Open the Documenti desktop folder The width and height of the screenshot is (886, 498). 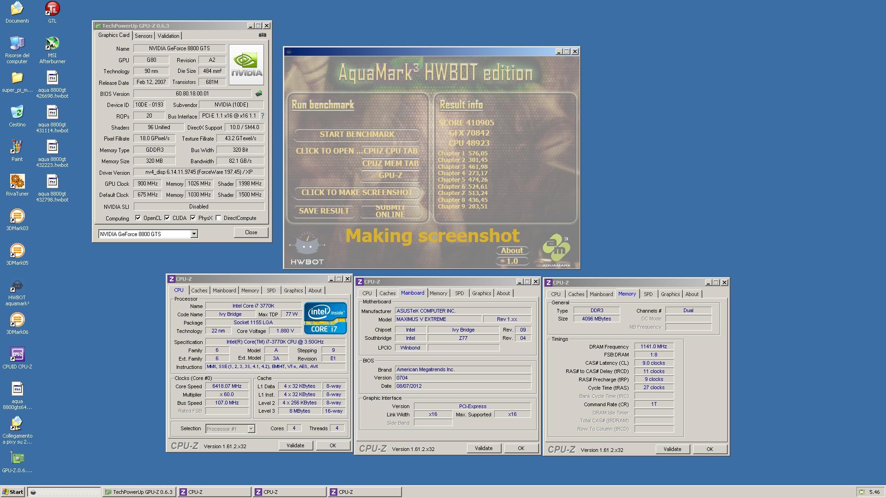coord(17,12)
